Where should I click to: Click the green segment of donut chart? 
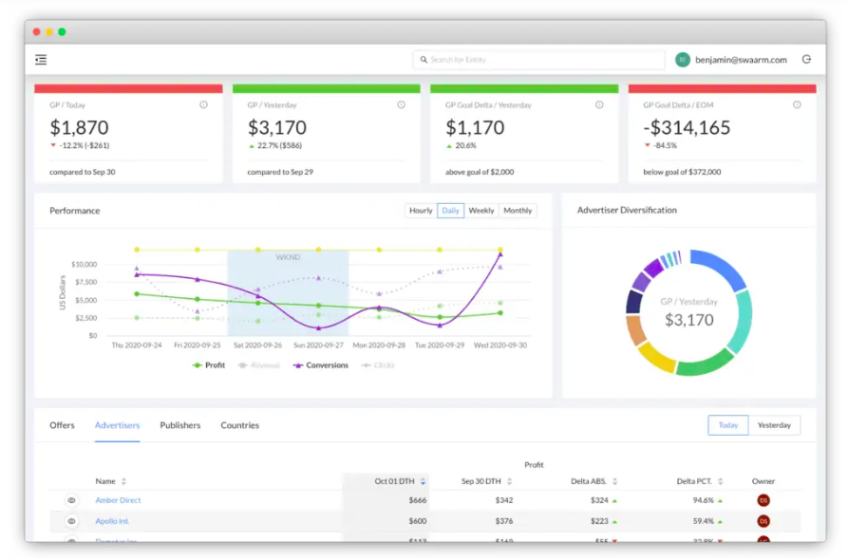tap(704, 364)
